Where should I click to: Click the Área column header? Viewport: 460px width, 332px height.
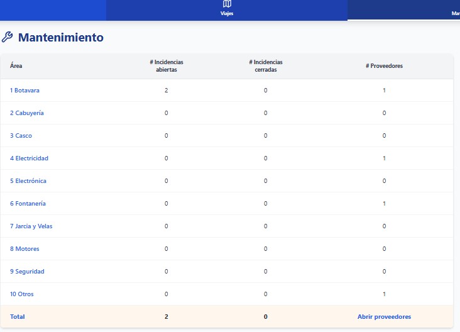[x=16, y=66]
